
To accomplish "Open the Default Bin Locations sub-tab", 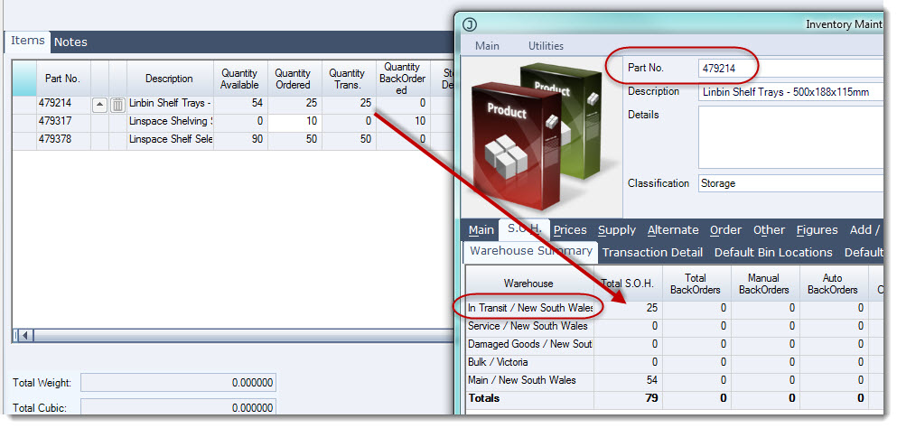I will pos(773,252).
